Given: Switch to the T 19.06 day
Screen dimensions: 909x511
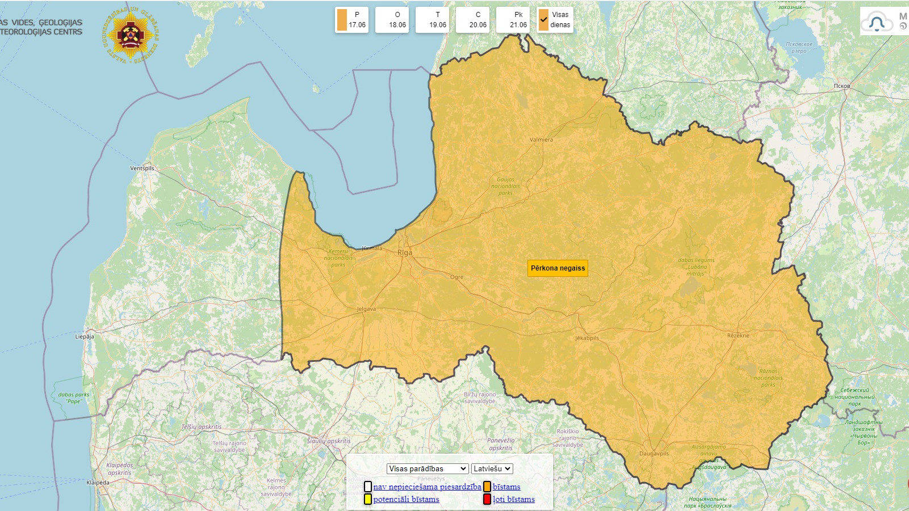Looking at the screenshot, I should (433, 20).
